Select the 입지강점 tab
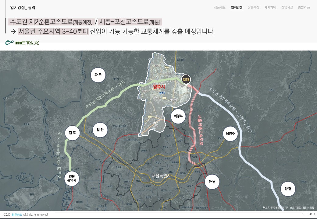 237,8
